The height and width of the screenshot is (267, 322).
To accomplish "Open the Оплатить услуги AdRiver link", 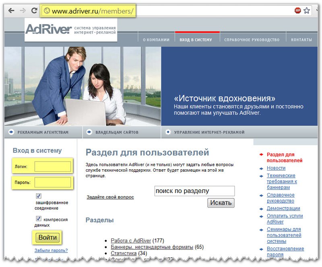I will tap(285, 219).
